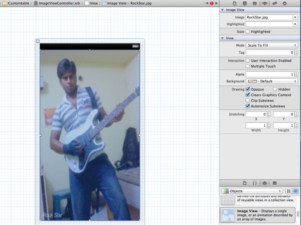Image resolution: width=301 pixels, height=225 pixels.
Task: Click the Stretching Width stepper
Action: pos(269,125)
